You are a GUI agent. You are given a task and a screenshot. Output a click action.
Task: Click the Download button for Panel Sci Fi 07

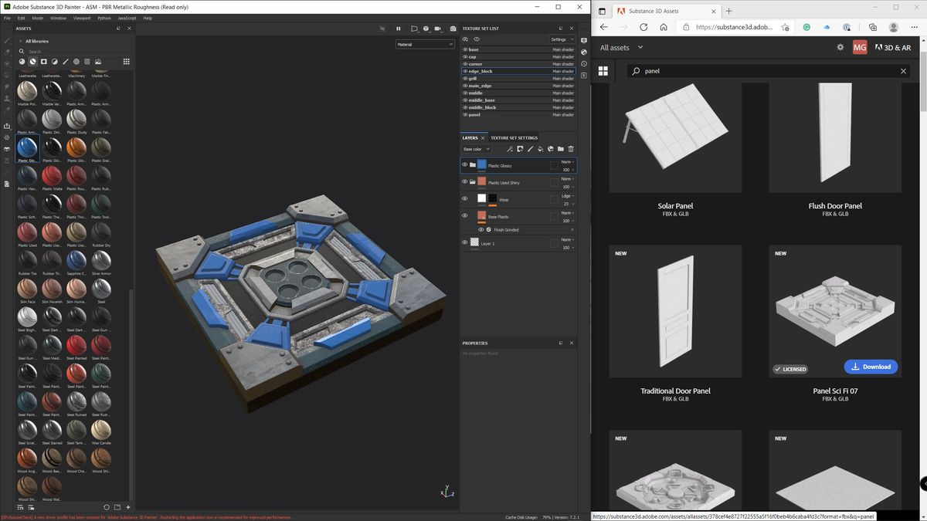(871, 367)
